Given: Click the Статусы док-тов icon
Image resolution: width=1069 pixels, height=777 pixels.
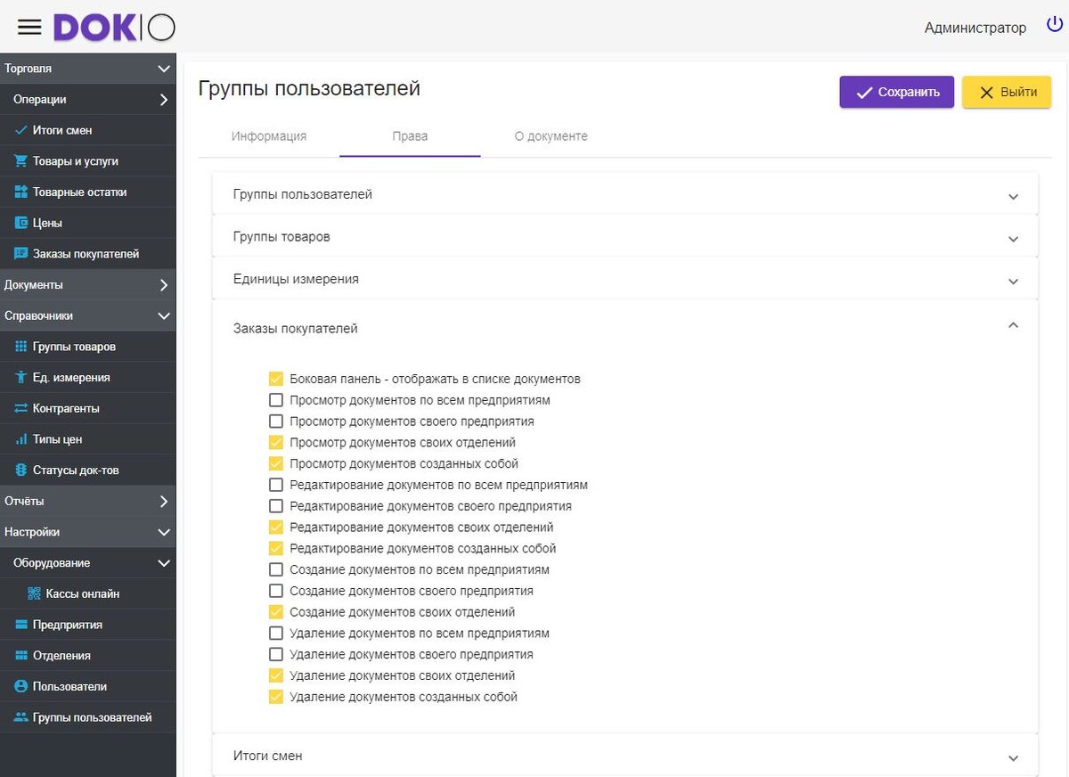Looking at the screenshot, I should [22, 470].
